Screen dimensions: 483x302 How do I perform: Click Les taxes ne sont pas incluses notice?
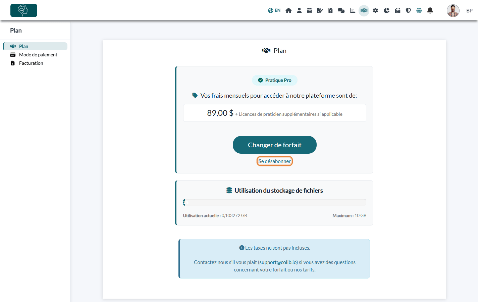point(275,248)
